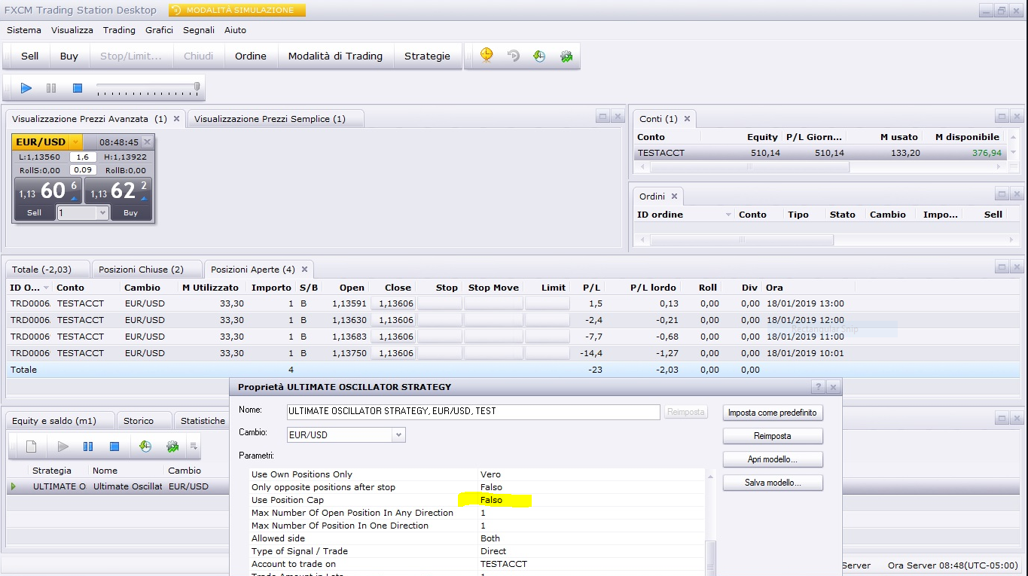
Task: Pause the strategy with the blue pause icon in the strategies panel
Action: click(x=88, y=446)
